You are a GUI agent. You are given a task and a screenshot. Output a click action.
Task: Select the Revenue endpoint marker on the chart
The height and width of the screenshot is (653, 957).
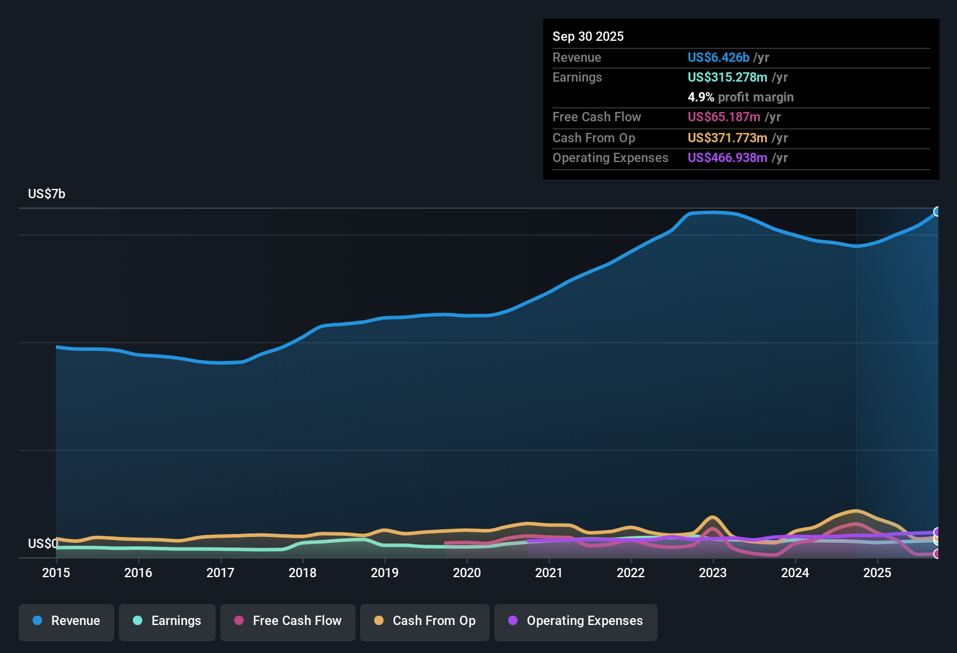937,211
